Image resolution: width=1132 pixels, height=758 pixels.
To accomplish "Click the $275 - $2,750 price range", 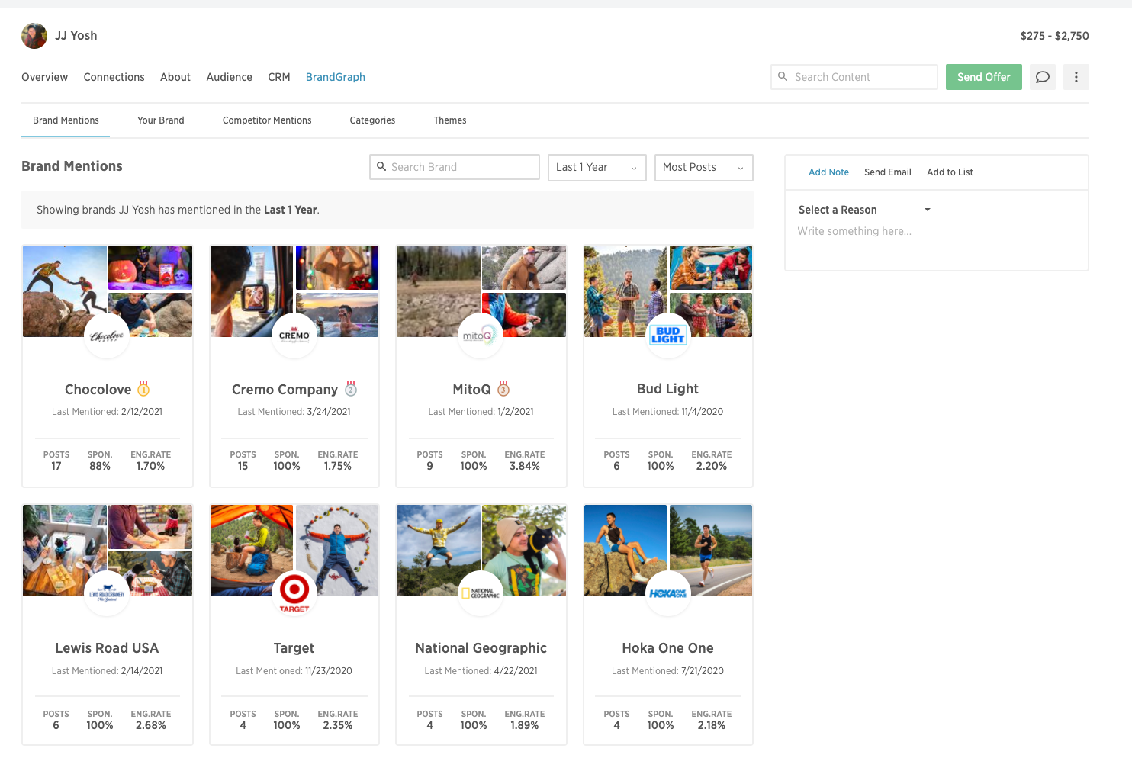I will [x=1054, y=36].
